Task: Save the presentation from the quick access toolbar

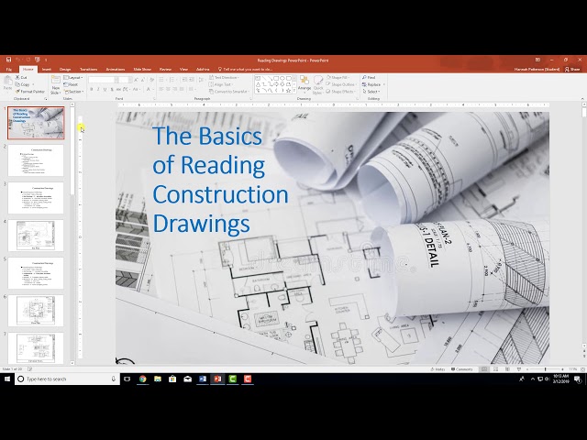Action: [8, 60]
